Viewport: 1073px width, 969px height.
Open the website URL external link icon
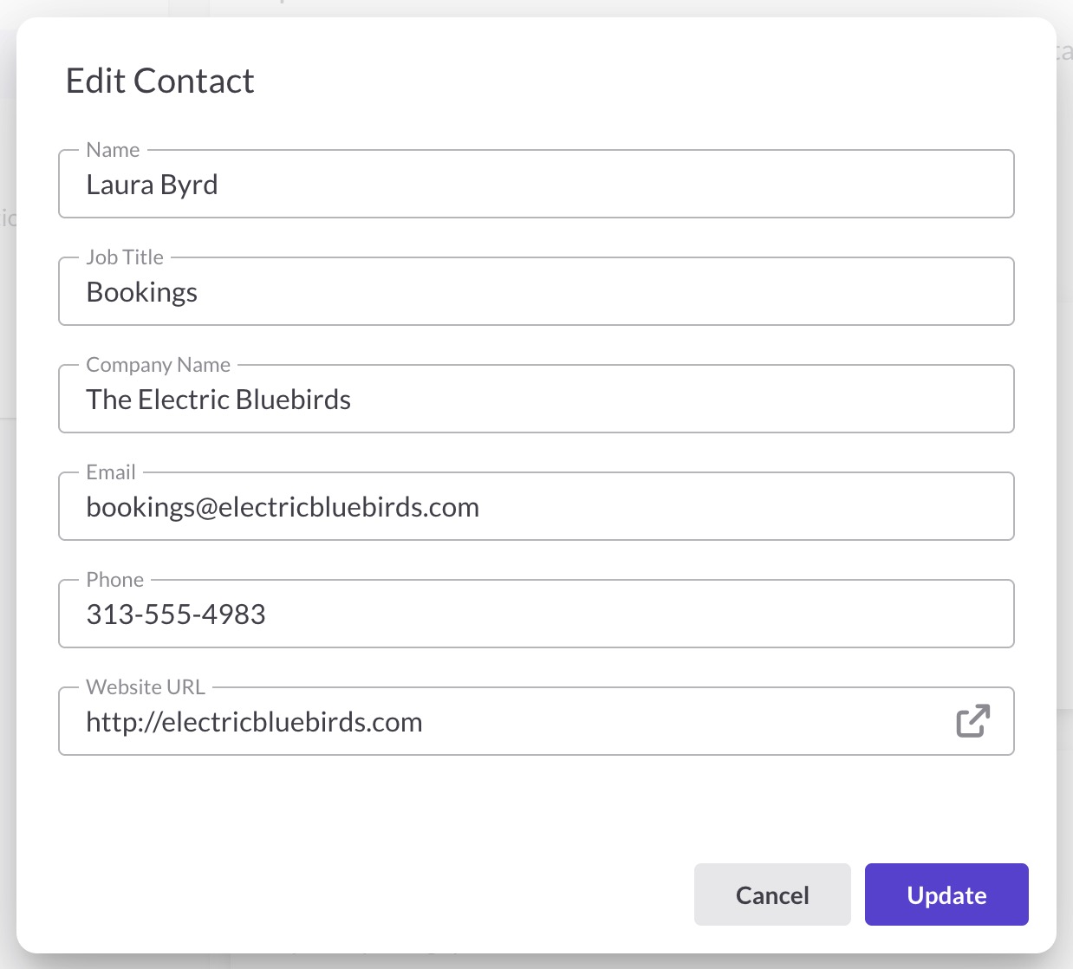(x=972, y=721)
